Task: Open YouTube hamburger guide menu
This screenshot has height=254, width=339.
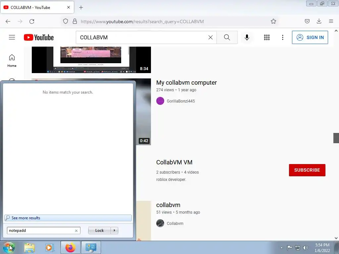Action: click(12, 37)
